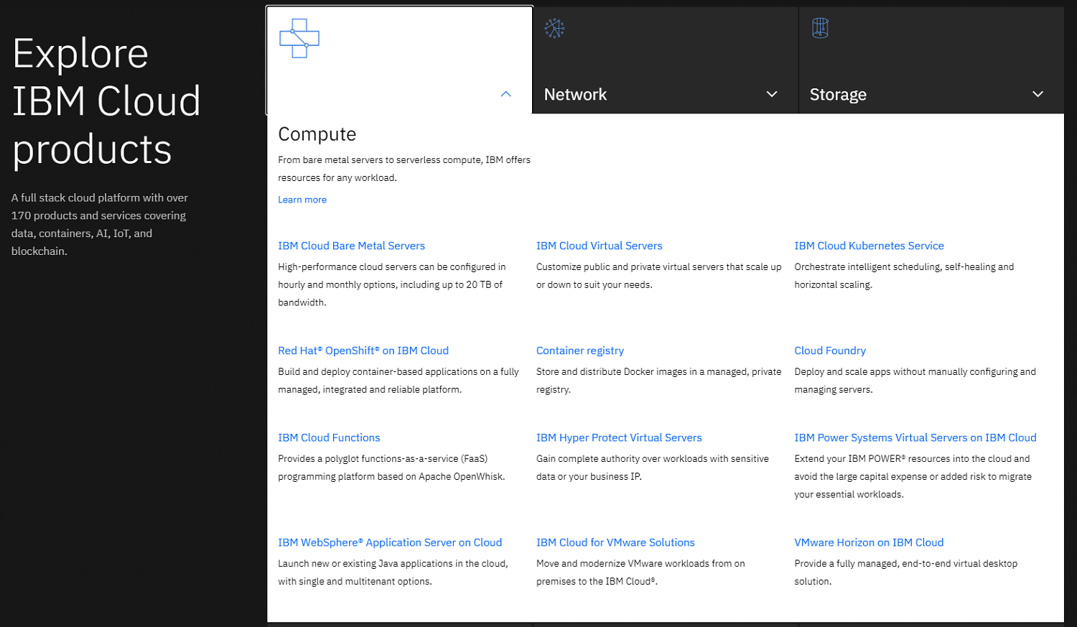1077x627 pixels.
Task: Switch to the Network tab
Action: tap(575, 94)
